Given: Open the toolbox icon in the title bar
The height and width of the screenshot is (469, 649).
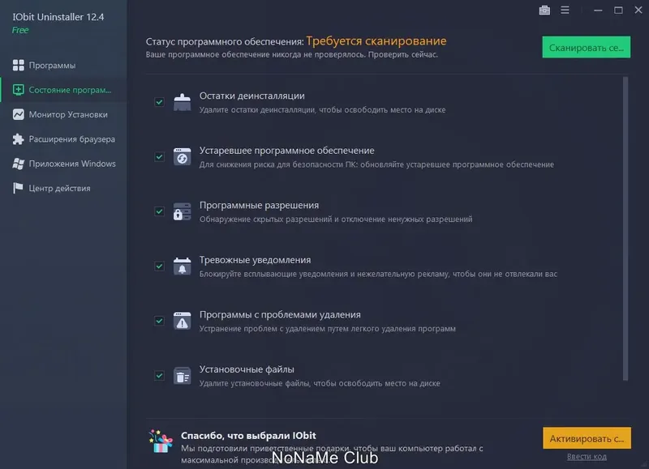Looking at the screenshot, I should 544,11.
